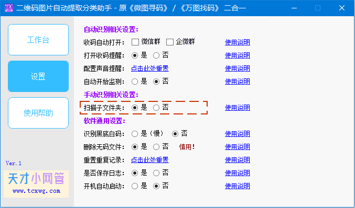355x208 pixels.
Task: Open 使用说明 for 扫描子文件夹
Action: (x=237, y=108)
